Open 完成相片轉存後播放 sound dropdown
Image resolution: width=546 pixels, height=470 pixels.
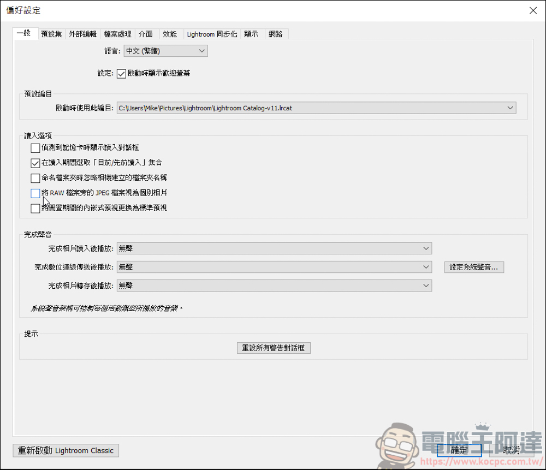point(274,285)
